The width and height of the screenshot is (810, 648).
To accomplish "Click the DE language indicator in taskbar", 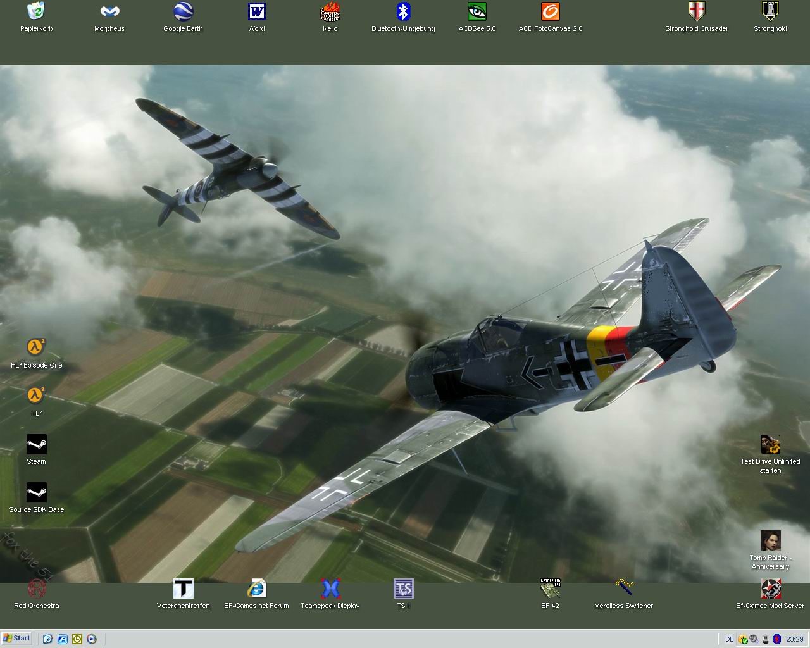I will coord(730,639).
